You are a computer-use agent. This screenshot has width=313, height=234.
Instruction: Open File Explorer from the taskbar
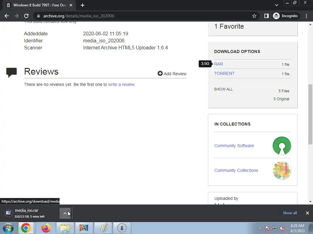[65, 228]
